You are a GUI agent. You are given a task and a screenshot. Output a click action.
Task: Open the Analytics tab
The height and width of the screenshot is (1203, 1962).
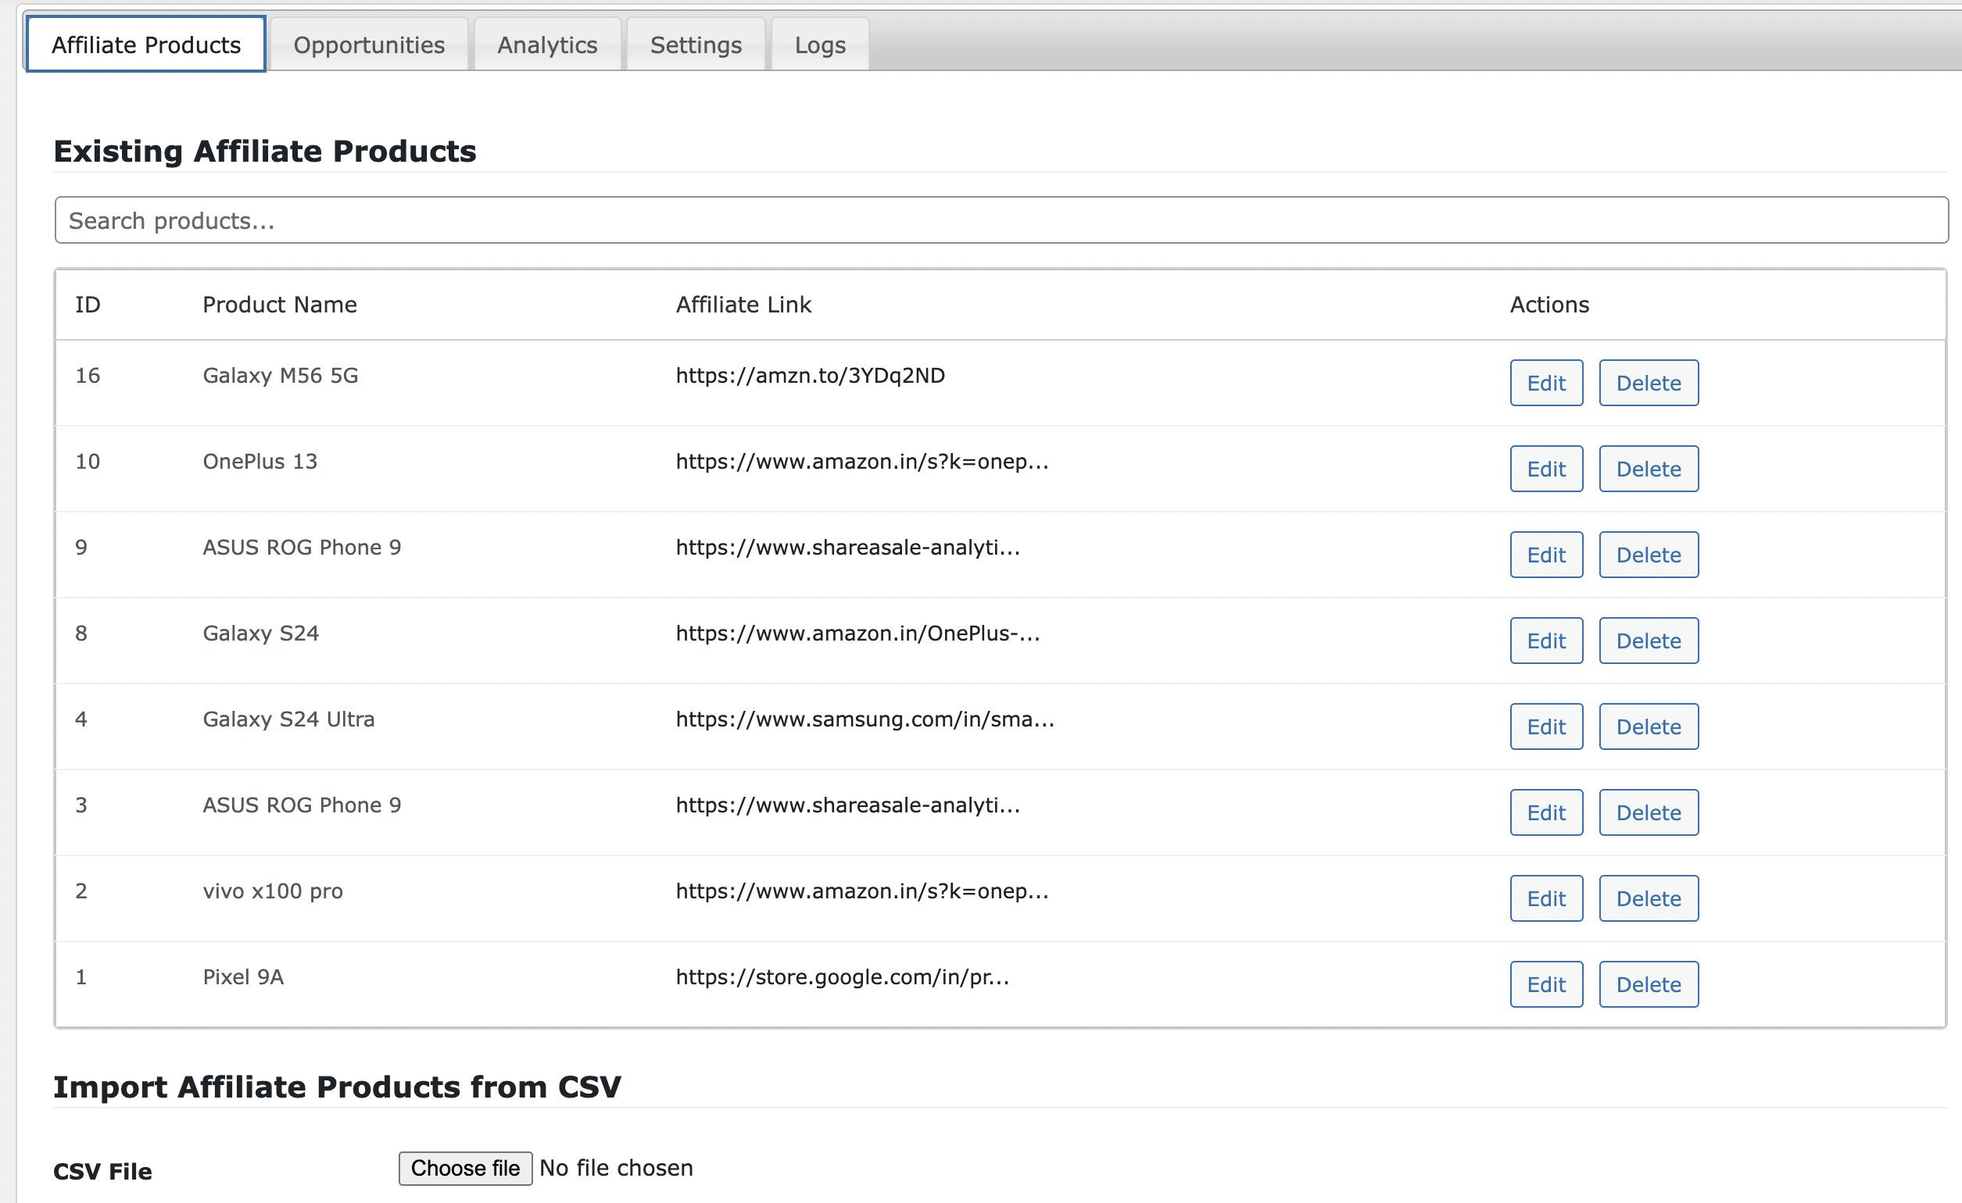pyautogui.click(x=547, y=44)
